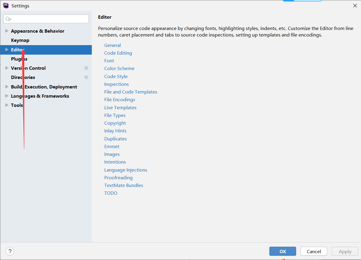The image size is (361, 260).
Task: Open the Font settings link
Action: 109,61
